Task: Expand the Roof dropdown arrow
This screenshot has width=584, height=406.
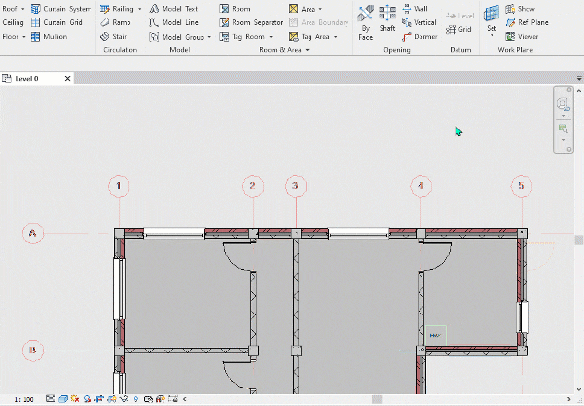Action: tap(22, 9)
